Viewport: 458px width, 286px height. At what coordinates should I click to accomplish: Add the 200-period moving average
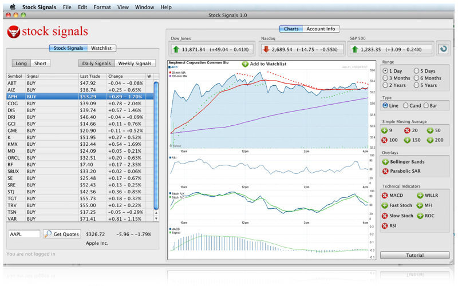(430, 140)
